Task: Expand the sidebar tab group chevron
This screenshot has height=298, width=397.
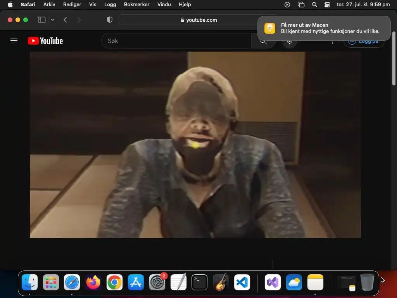Action: (x=53, y=20)
